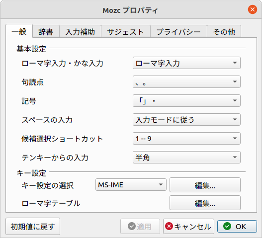Expand the スペースの入力 dropdown
The image size is (262, 238).
click(x=186, y=120)
